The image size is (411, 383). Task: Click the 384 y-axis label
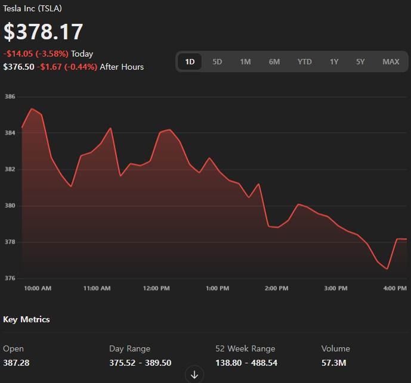pyautogui.click(x=10, y=133)
